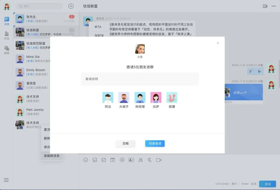Click the chat area vertical scrollbar
280x190 pixels.
coord(279,74)
